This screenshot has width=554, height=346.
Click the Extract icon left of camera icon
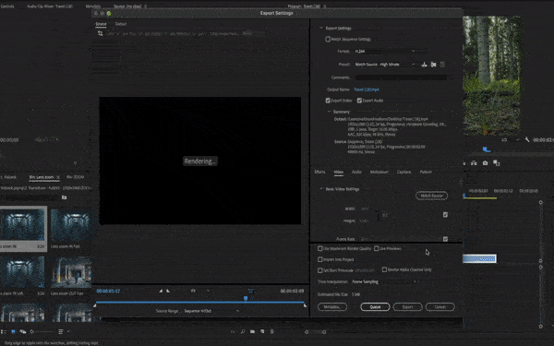pos(474,163)
